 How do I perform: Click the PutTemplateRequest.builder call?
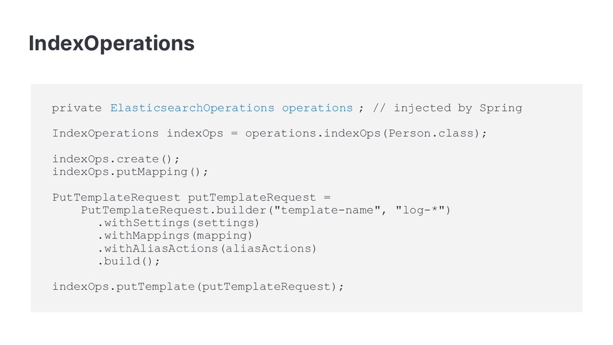click(x=174, y=210)
